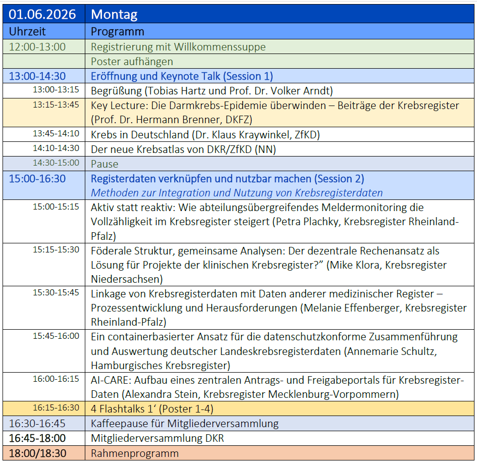
Task: Select the Programm column header
Action: [x=117, y=31]
